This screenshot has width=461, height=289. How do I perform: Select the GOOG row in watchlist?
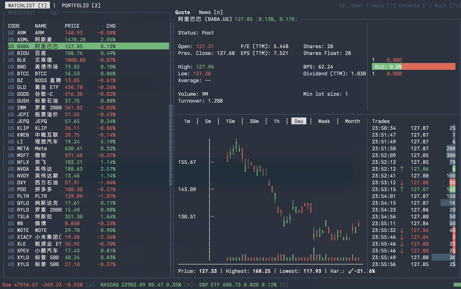pos(88,94)
